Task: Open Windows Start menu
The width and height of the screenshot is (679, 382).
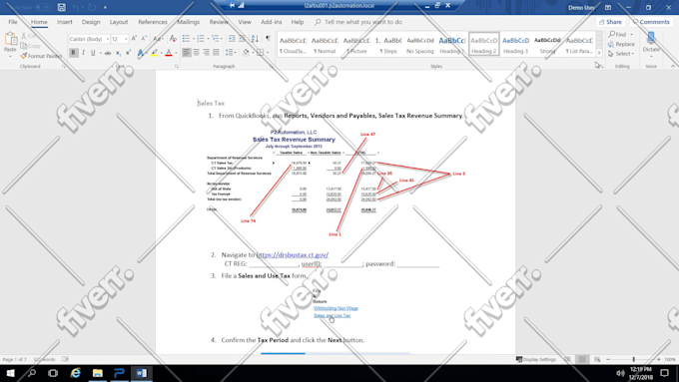Action: tap(10, 373)
